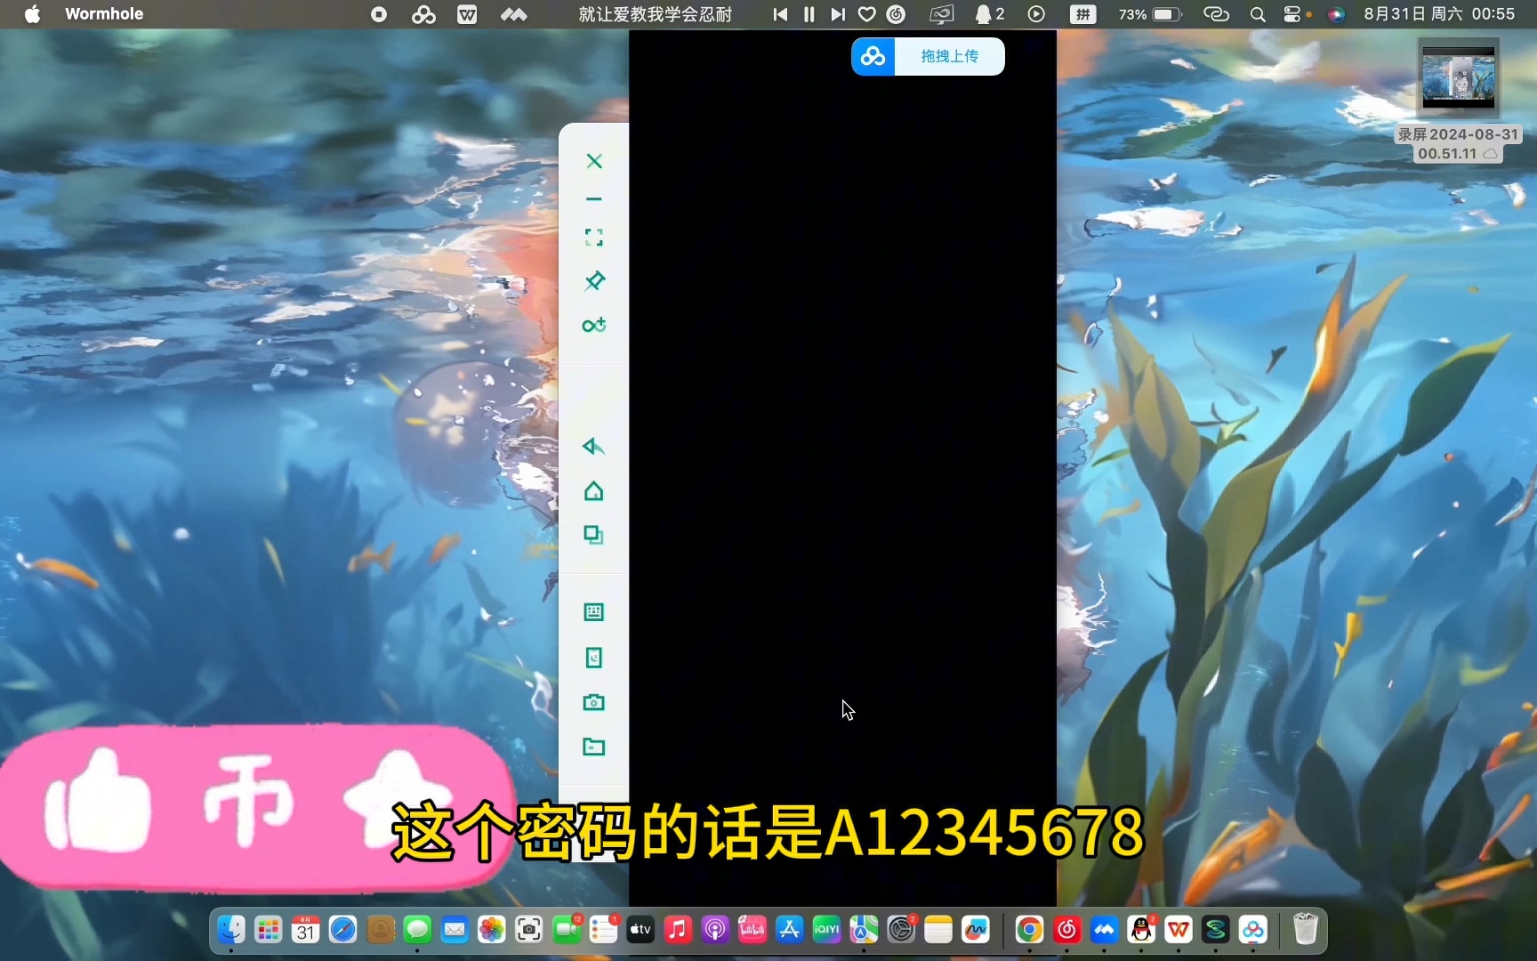Open App Store from the Dock

(x=790, y=930)
